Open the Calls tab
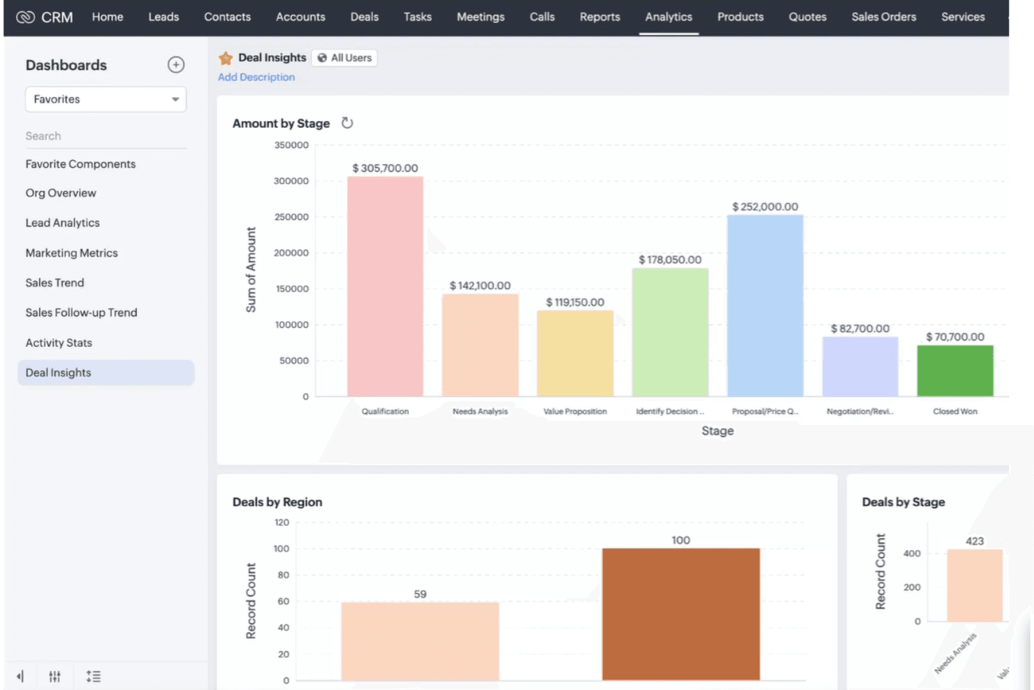1034x690 pixels. tap(542, 17)
